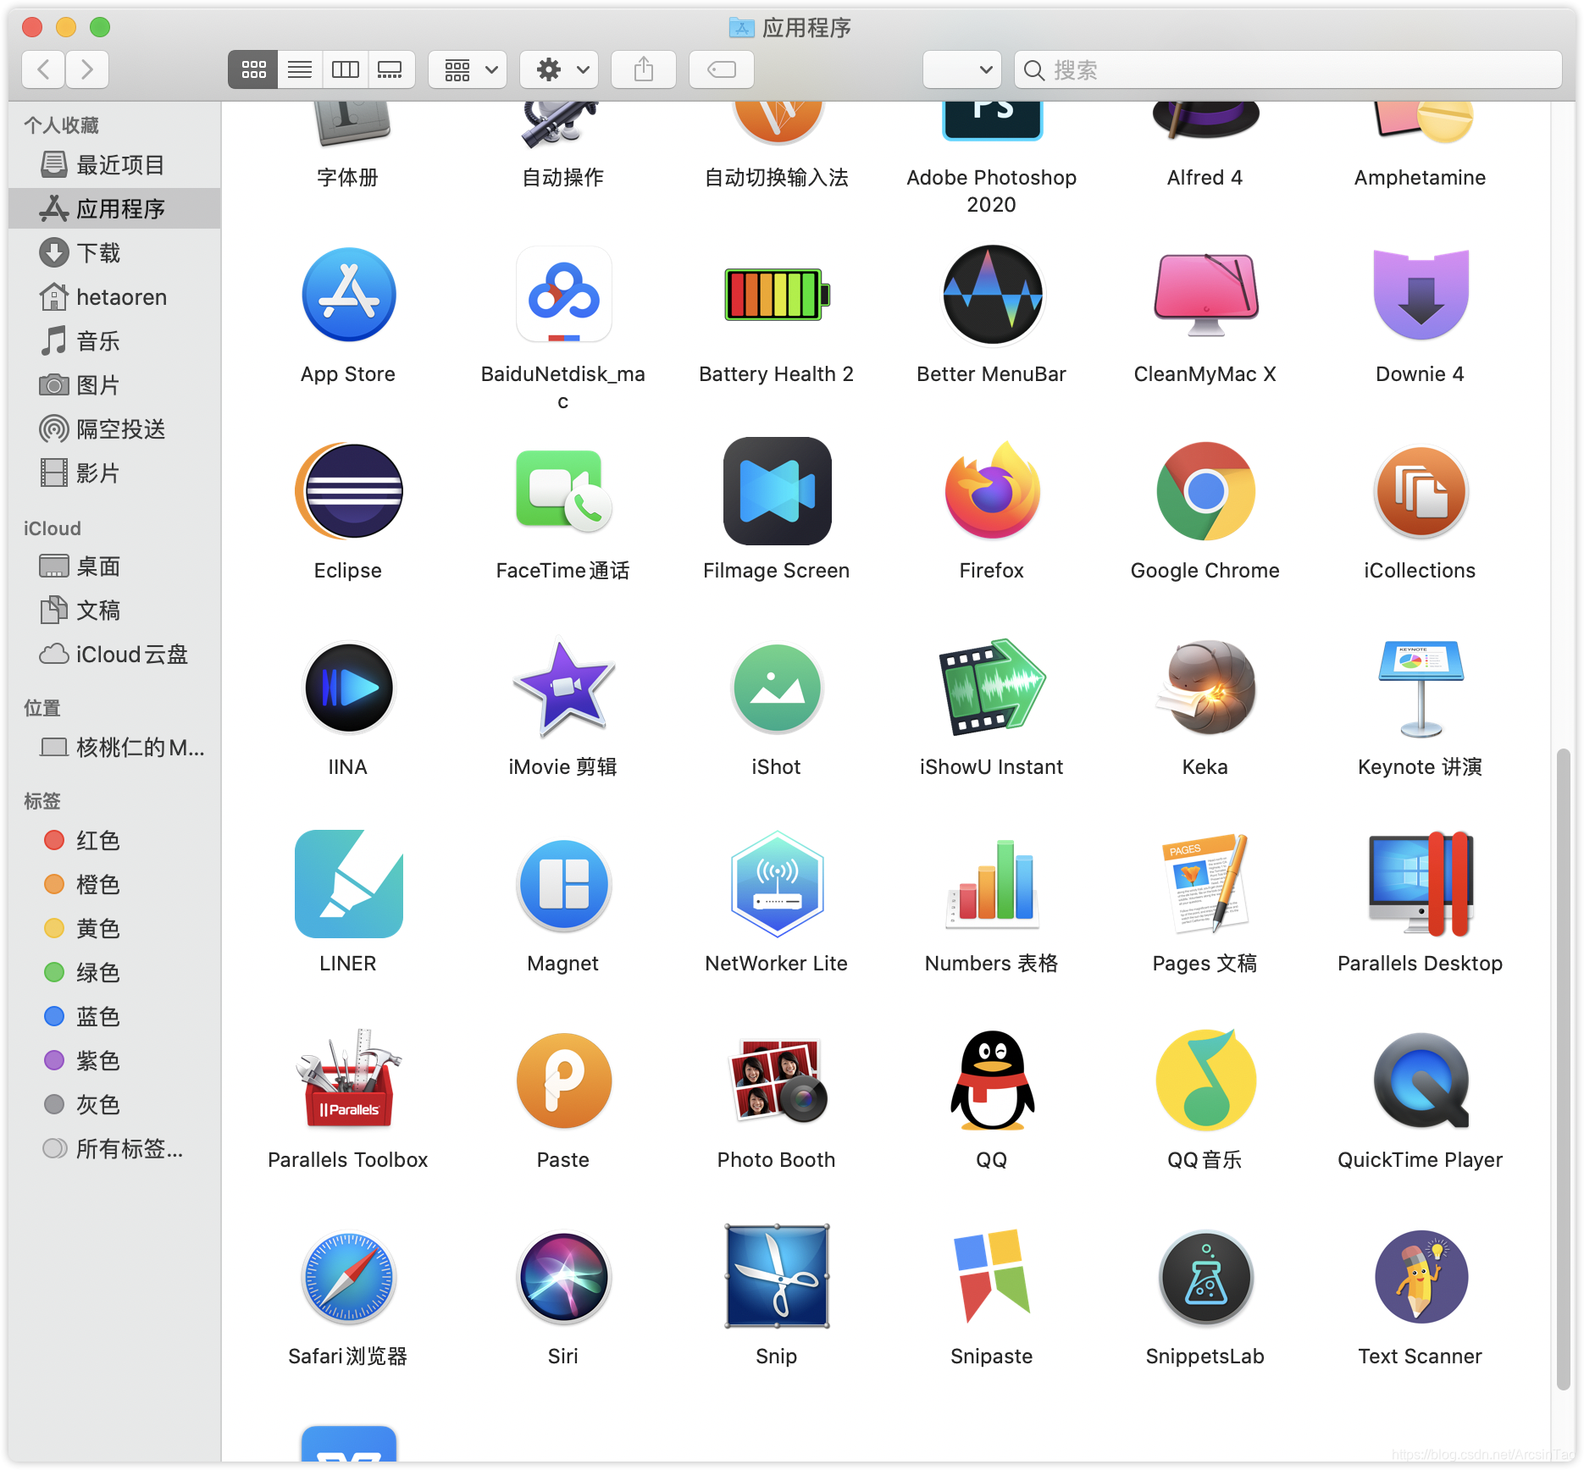Select iMovie 剪辑
Viewport: 1584px width, 1470px height.
point(563,688)
